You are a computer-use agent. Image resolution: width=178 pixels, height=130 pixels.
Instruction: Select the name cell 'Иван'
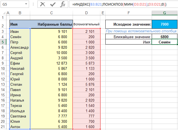tap(20, 31)
